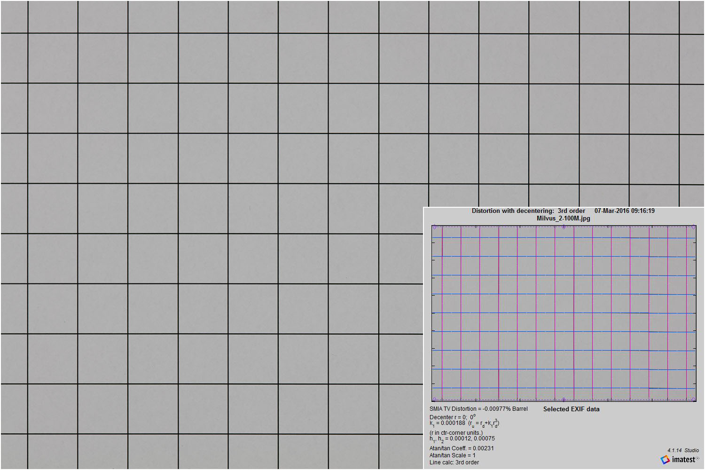705x470 pixels.
Task: Click the Imatest logo icon
Action: pos(665,460)
